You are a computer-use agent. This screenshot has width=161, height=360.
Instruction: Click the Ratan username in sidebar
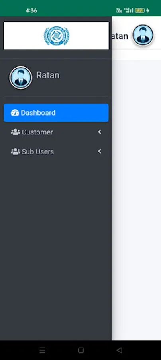click(x=48, y=75)
